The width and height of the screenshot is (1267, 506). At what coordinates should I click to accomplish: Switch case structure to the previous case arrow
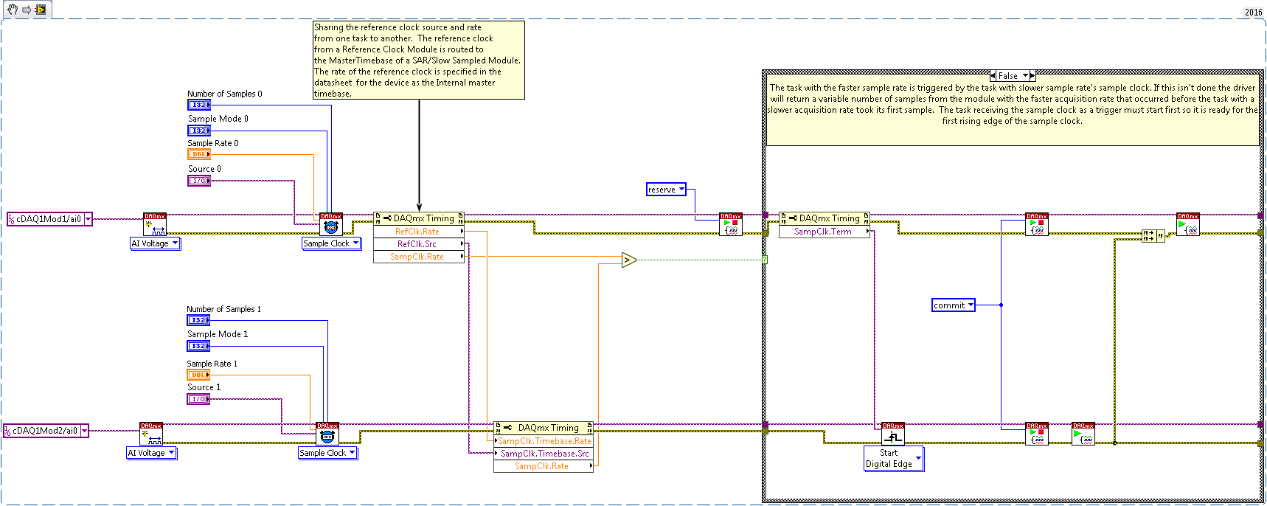pos(993,76)
